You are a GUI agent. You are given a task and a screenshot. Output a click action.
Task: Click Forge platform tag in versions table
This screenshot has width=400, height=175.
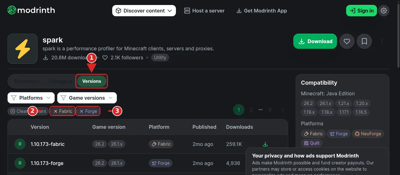tap(160, 163)
